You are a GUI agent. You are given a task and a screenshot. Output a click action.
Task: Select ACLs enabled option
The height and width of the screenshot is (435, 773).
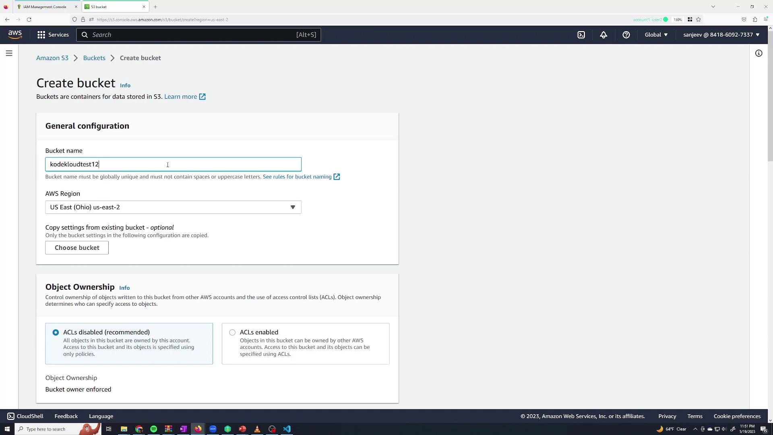pyautogui.click(x=232, y=332)
